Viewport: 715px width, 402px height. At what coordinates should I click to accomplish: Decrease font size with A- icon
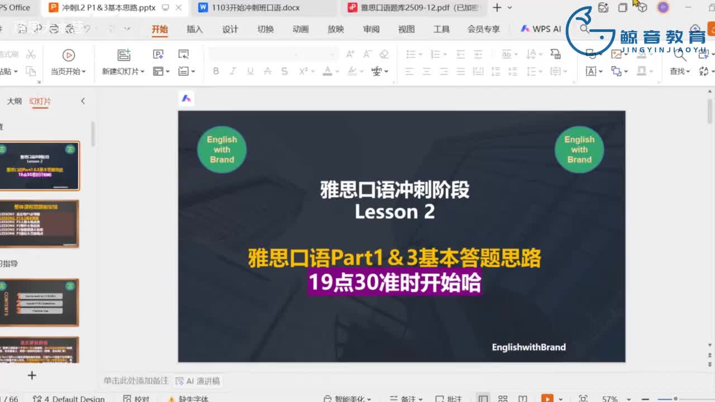368,54
